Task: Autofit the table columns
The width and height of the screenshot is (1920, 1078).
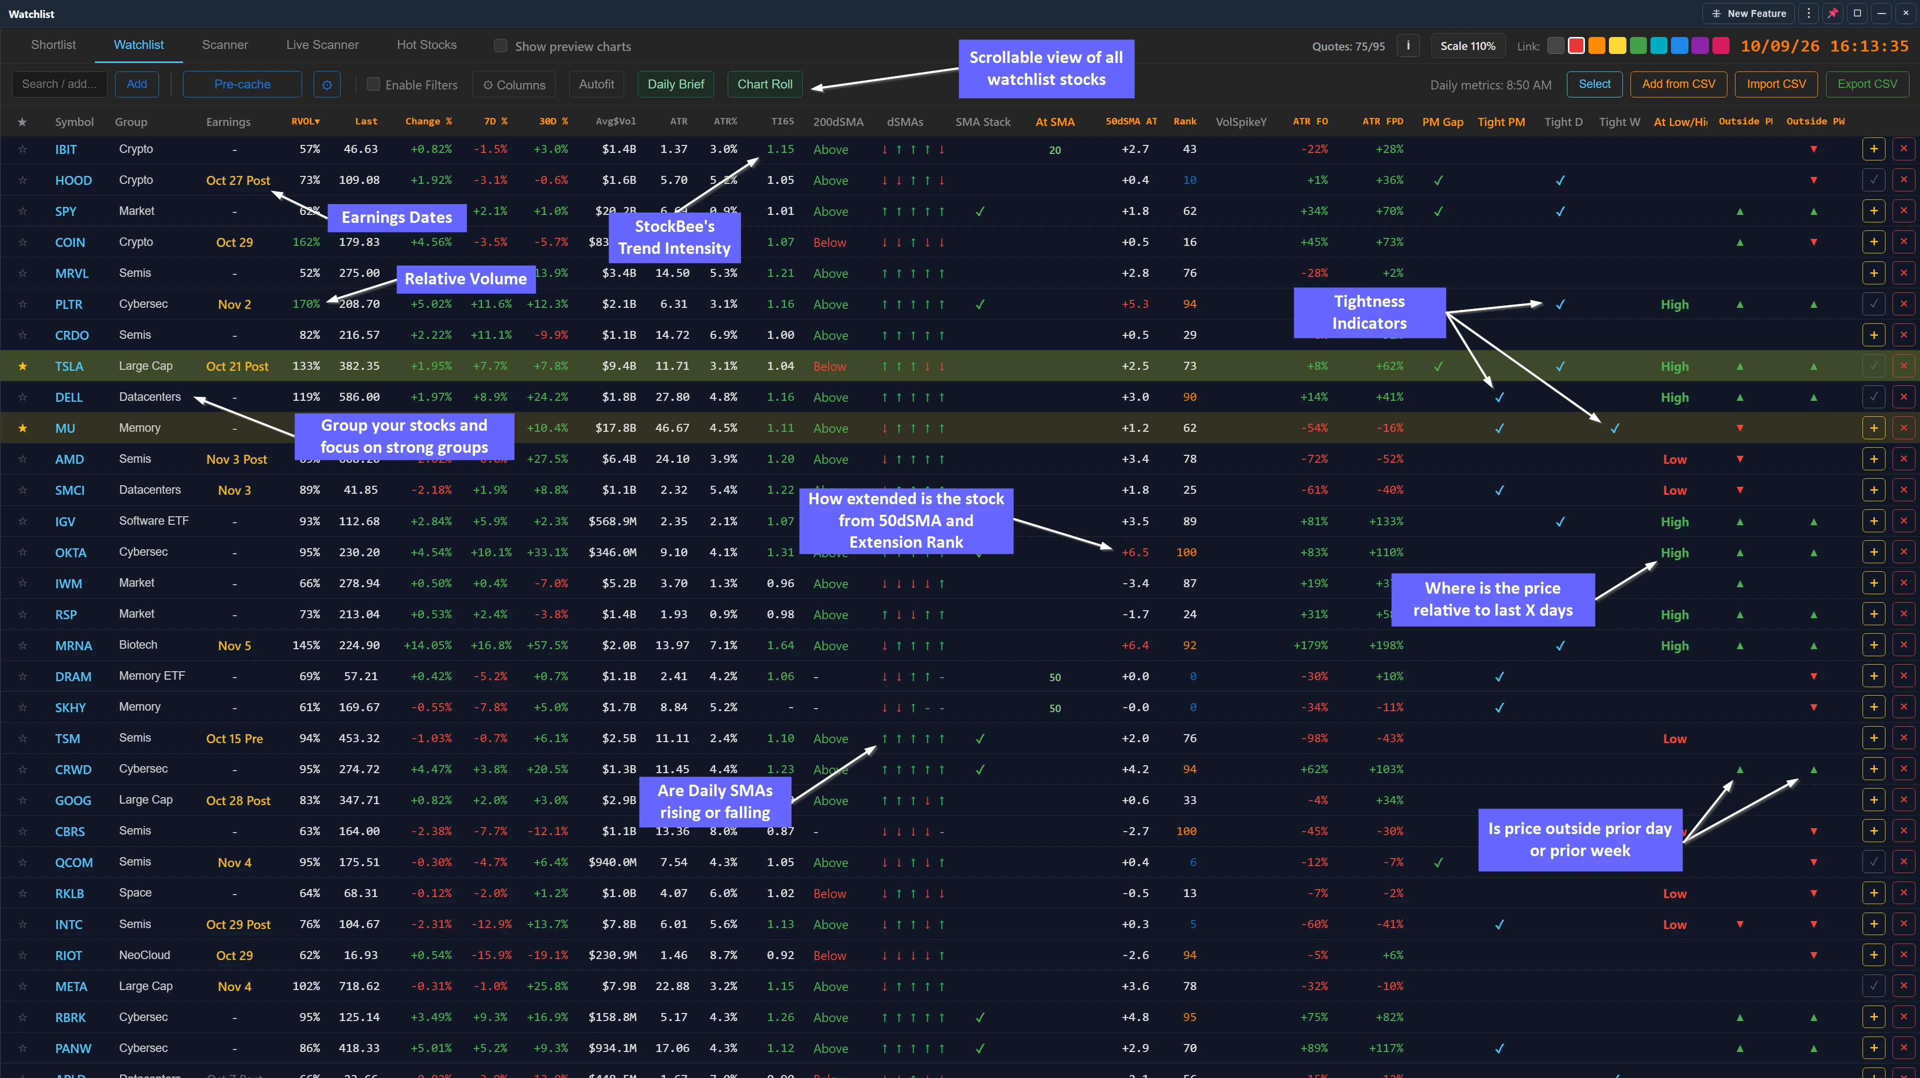Action: click(x=596, y=84)
